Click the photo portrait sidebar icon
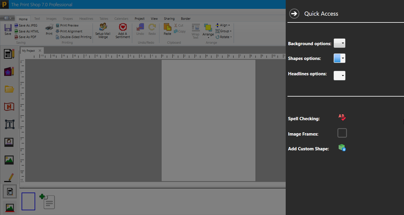Screen dimensions: 404x215 [9, 142]
